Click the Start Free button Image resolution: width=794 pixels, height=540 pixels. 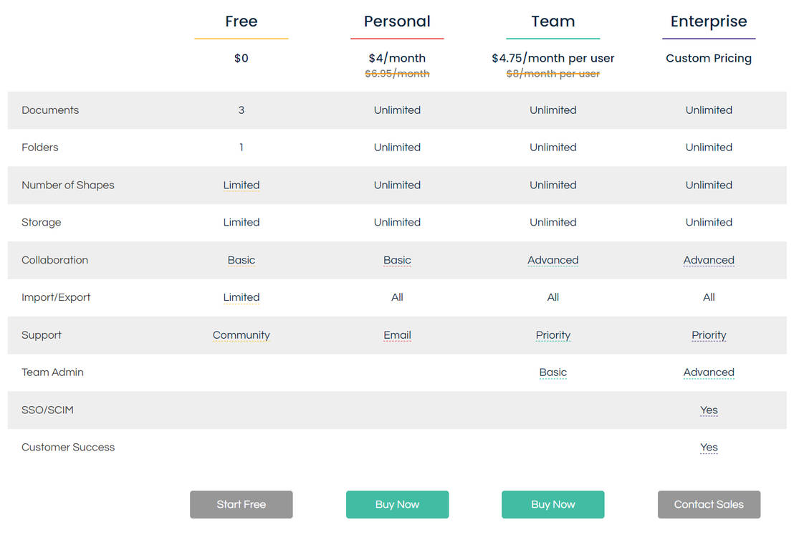click(x=241, y=504)
